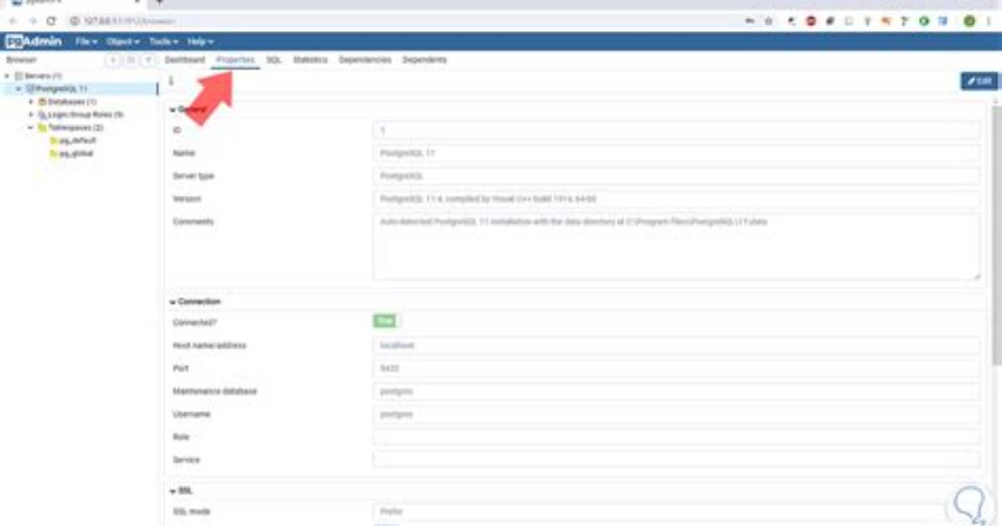Open the Tools menu

(x=163, y=42)
